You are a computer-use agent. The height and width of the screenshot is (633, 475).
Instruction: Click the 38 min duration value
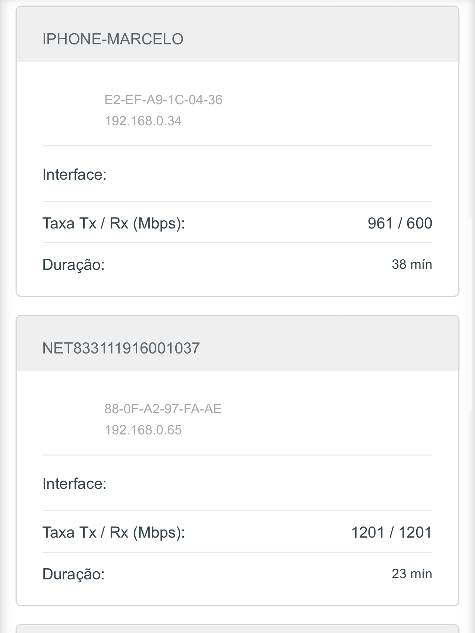(412, 264)
